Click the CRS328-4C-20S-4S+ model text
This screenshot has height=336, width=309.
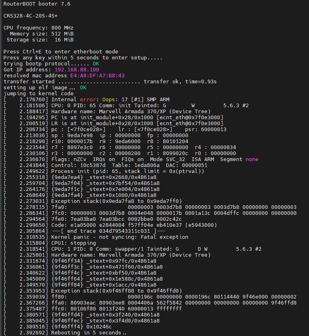(x=30, y=16)
